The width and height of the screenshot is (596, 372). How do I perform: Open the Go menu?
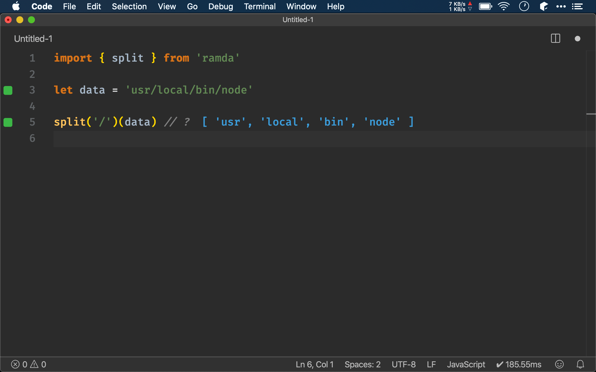[192, 6]
